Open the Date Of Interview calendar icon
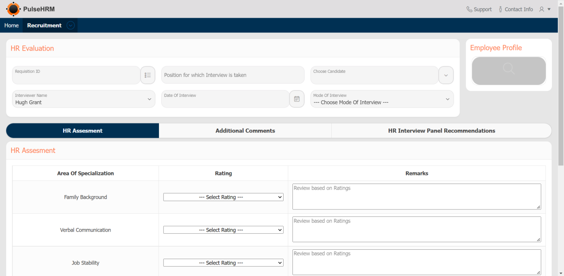 click(297, 99)
